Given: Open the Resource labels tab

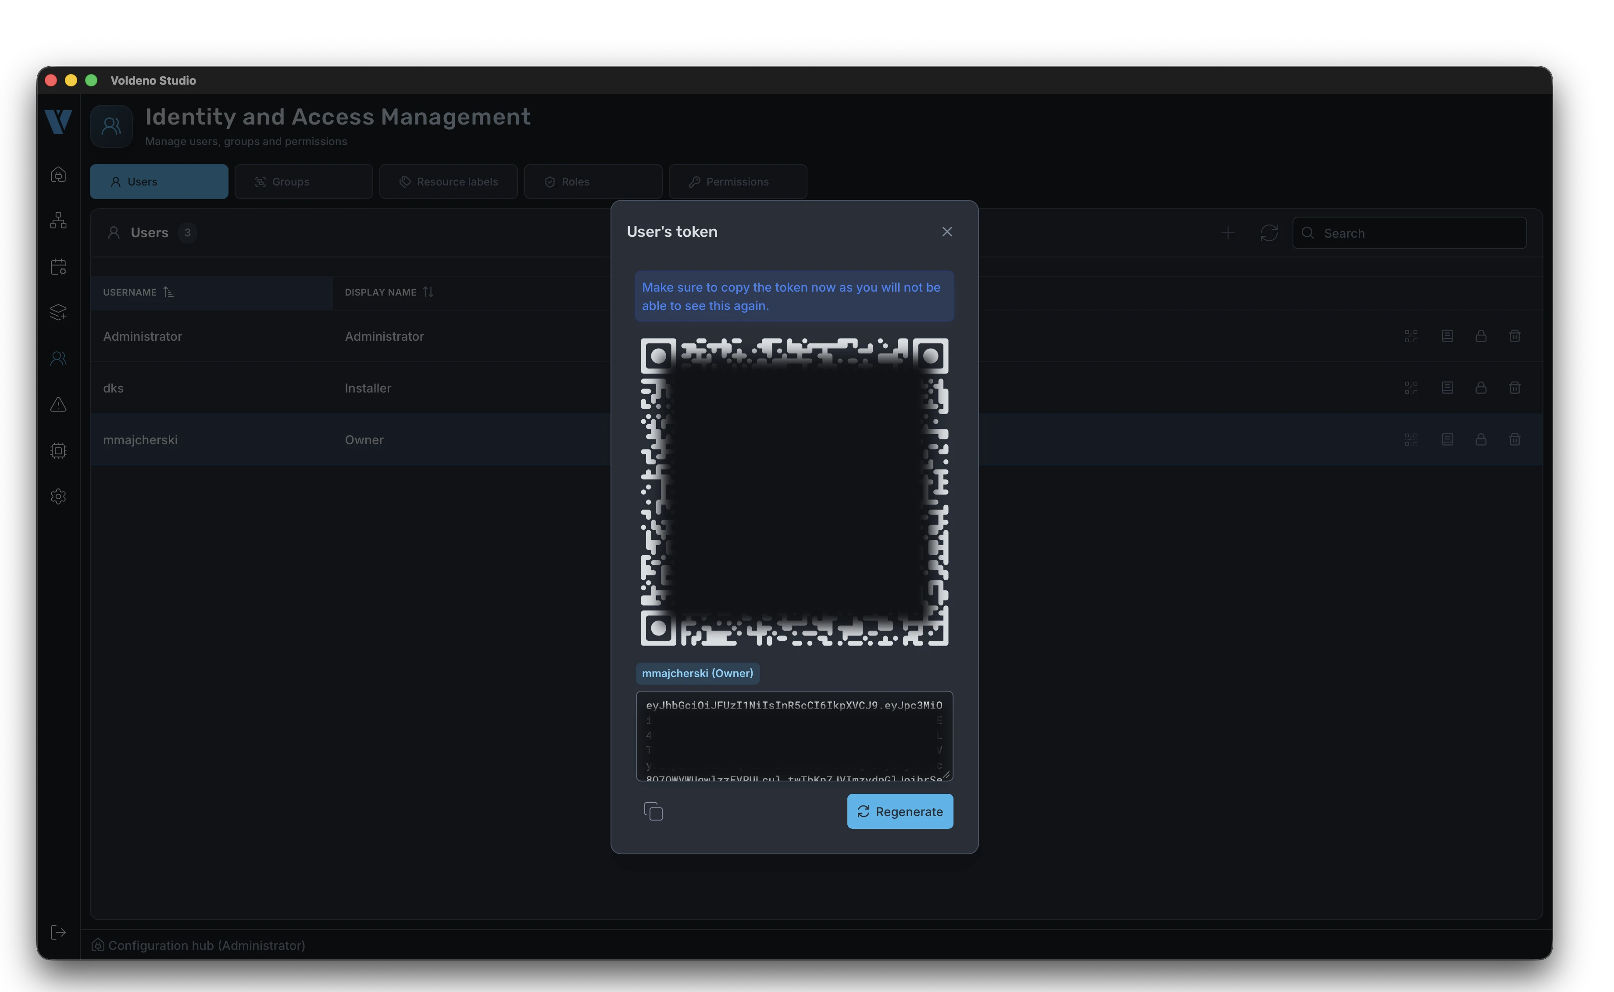Looking at the screenshot, I should [449, 182].
